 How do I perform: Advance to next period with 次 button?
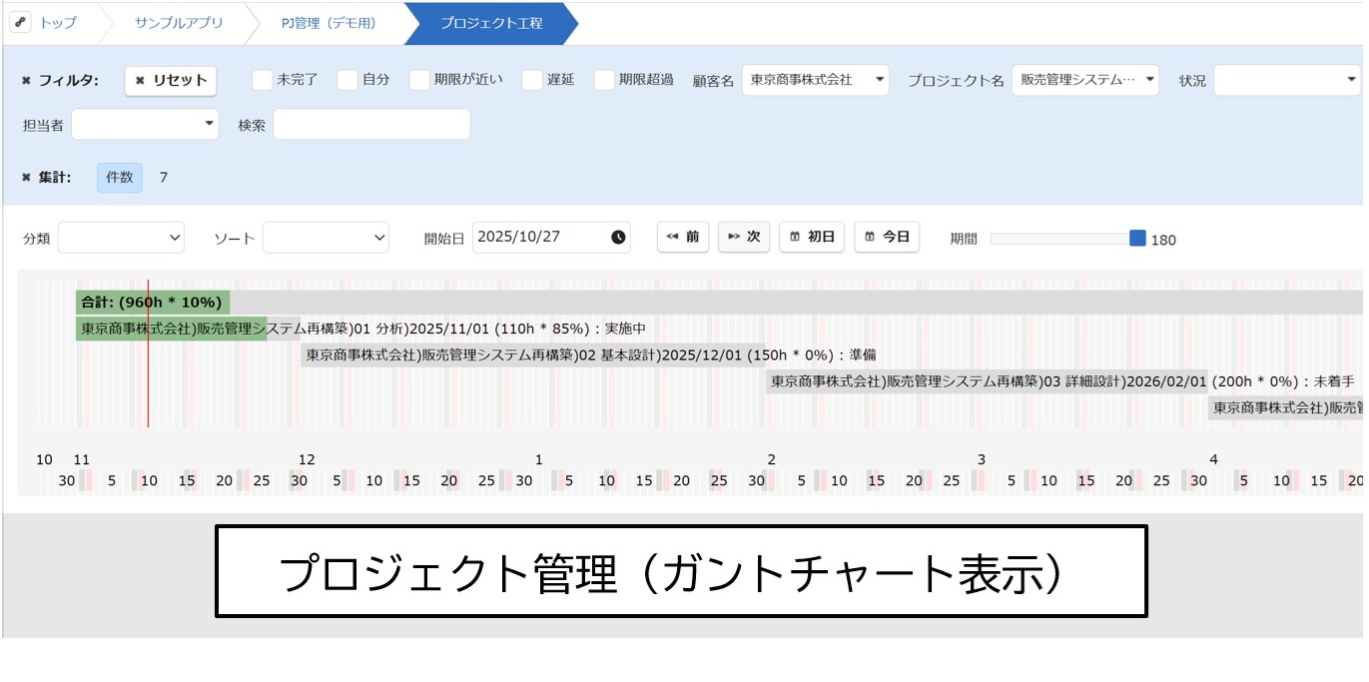click(744, 238)
